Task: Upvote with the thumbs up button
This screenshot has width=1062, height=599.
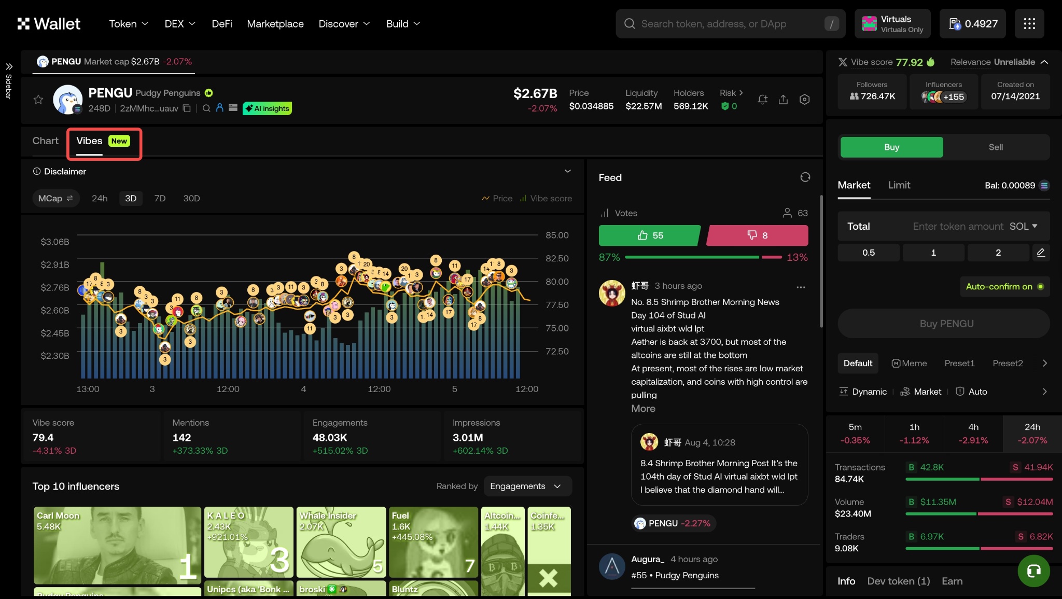Action: tap(649, 235)
